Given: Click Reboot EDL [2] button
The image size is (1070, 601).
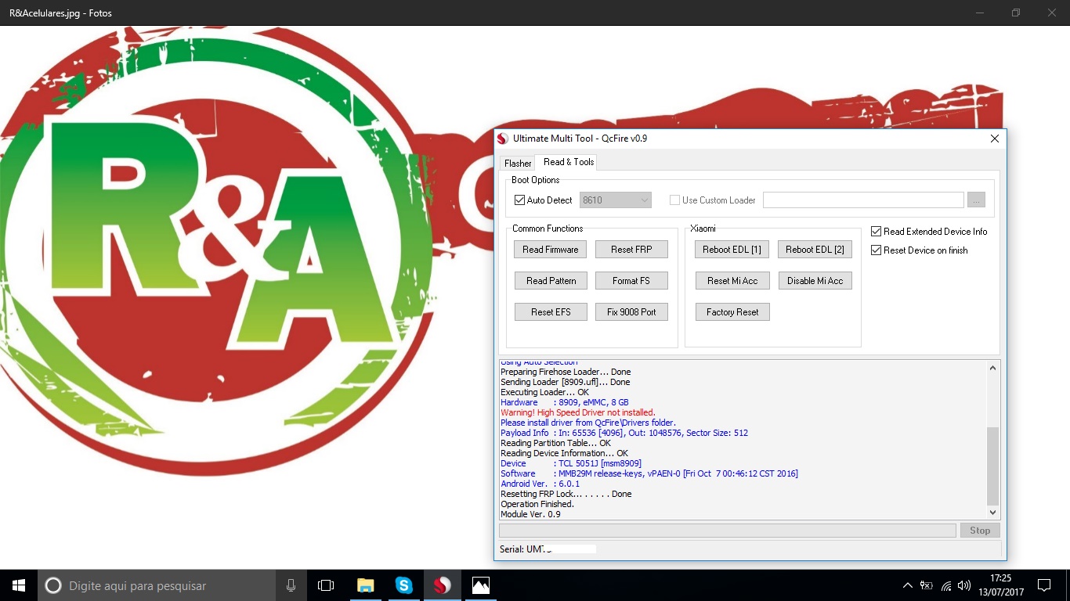Looking at the screenshot, I should pyautogui.click(x=815, y=250).
